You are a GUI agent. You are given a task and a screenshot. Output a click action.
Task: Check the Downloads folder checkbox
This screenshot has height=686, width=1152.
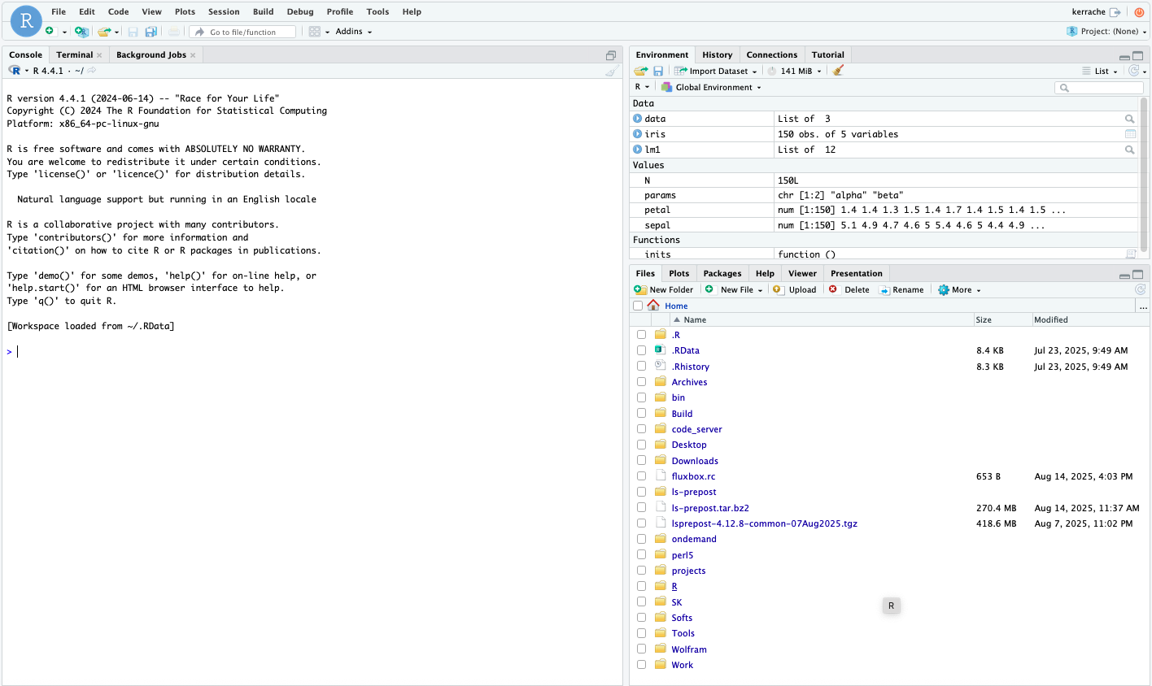pos(641,461)
